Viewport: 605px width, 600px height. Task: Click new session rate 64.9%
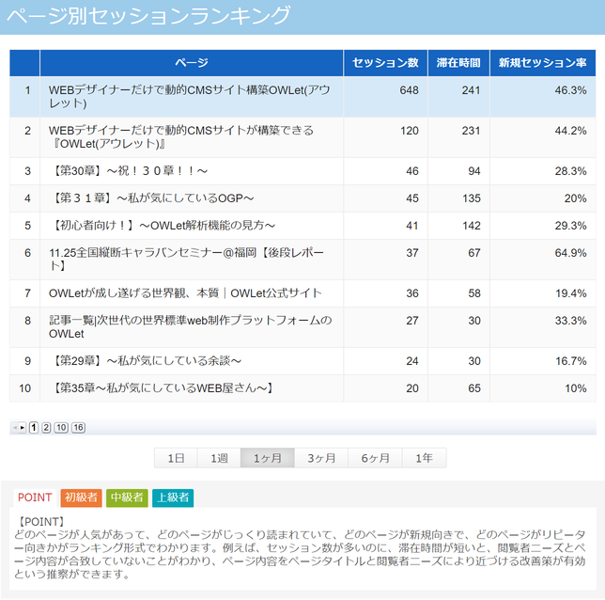point(570,253)
